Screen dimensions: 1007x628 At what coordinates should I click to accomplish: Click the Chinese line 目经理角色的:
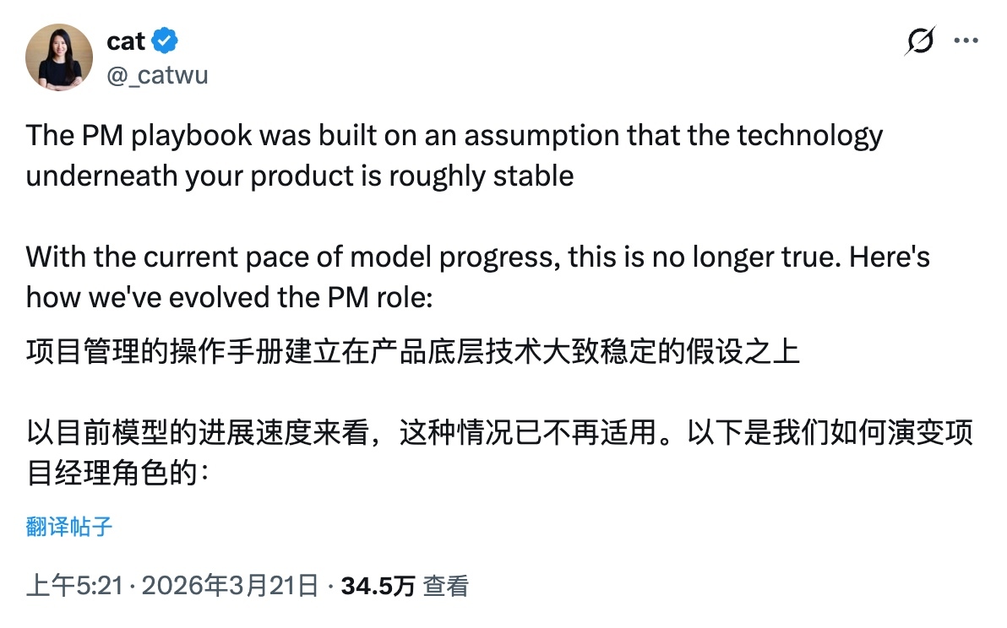(117, 474)
